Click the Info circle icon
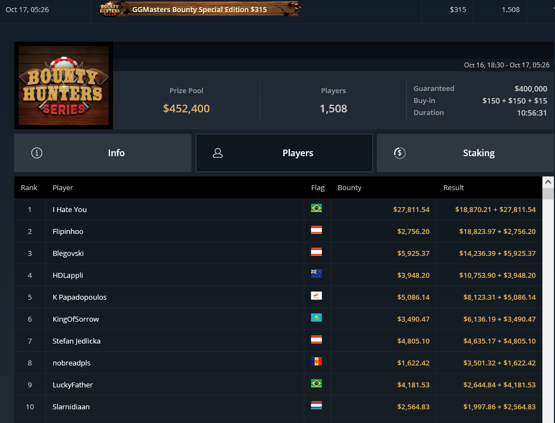This screenshot has height=423, width=555. 37,153
